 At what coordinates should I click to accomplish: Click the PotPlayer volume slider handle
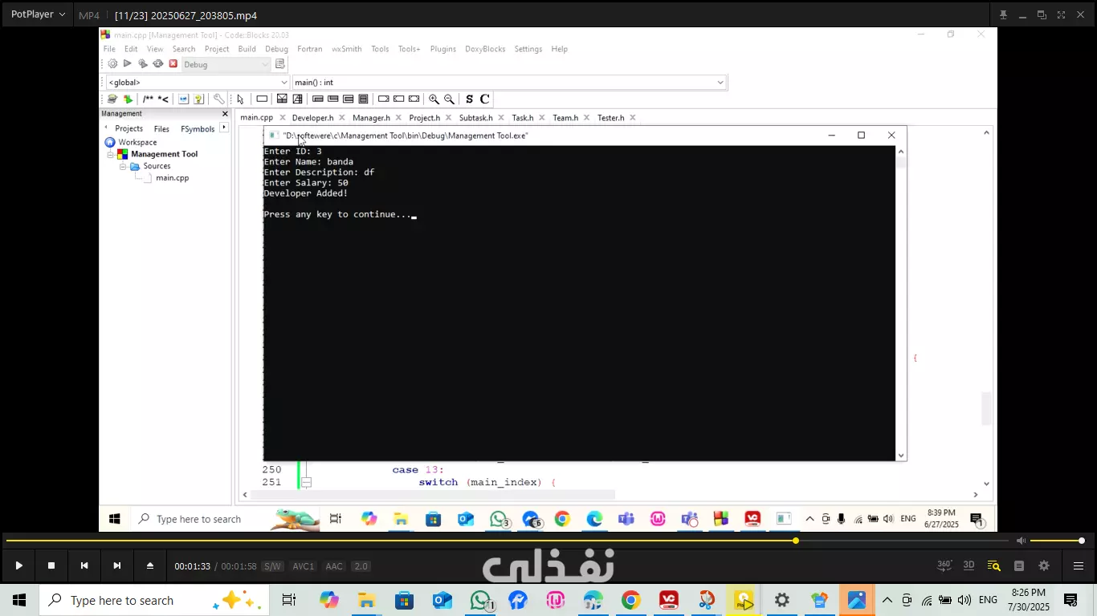[x=1082, y=541]
